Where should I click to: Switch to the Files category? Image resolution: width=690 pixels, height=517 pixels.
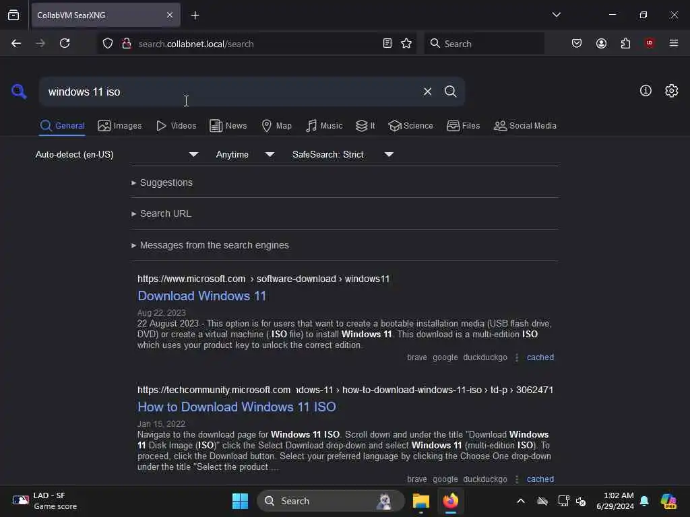pos(463,126)
